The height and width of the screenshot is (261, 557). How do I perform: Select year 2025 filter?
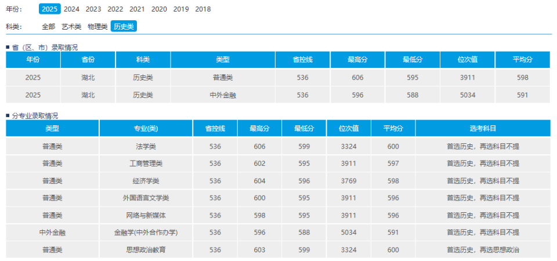[50, 9]
